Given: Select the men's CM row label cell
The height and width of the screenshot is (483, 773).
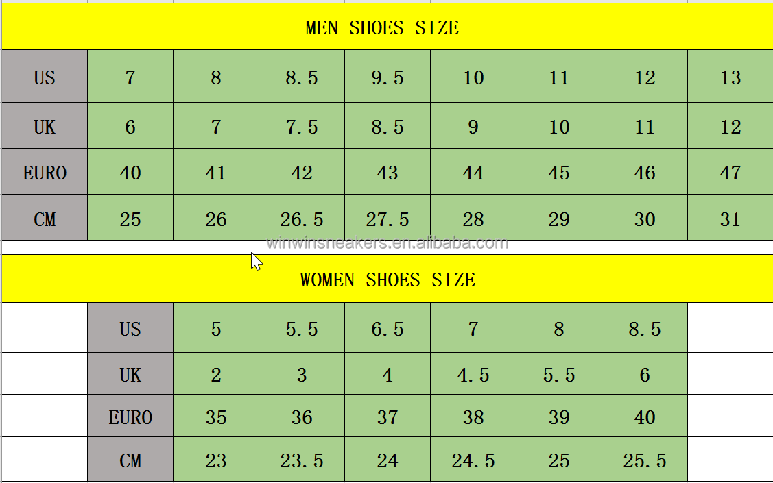Looking at the screenshot, I should (45, 219).
